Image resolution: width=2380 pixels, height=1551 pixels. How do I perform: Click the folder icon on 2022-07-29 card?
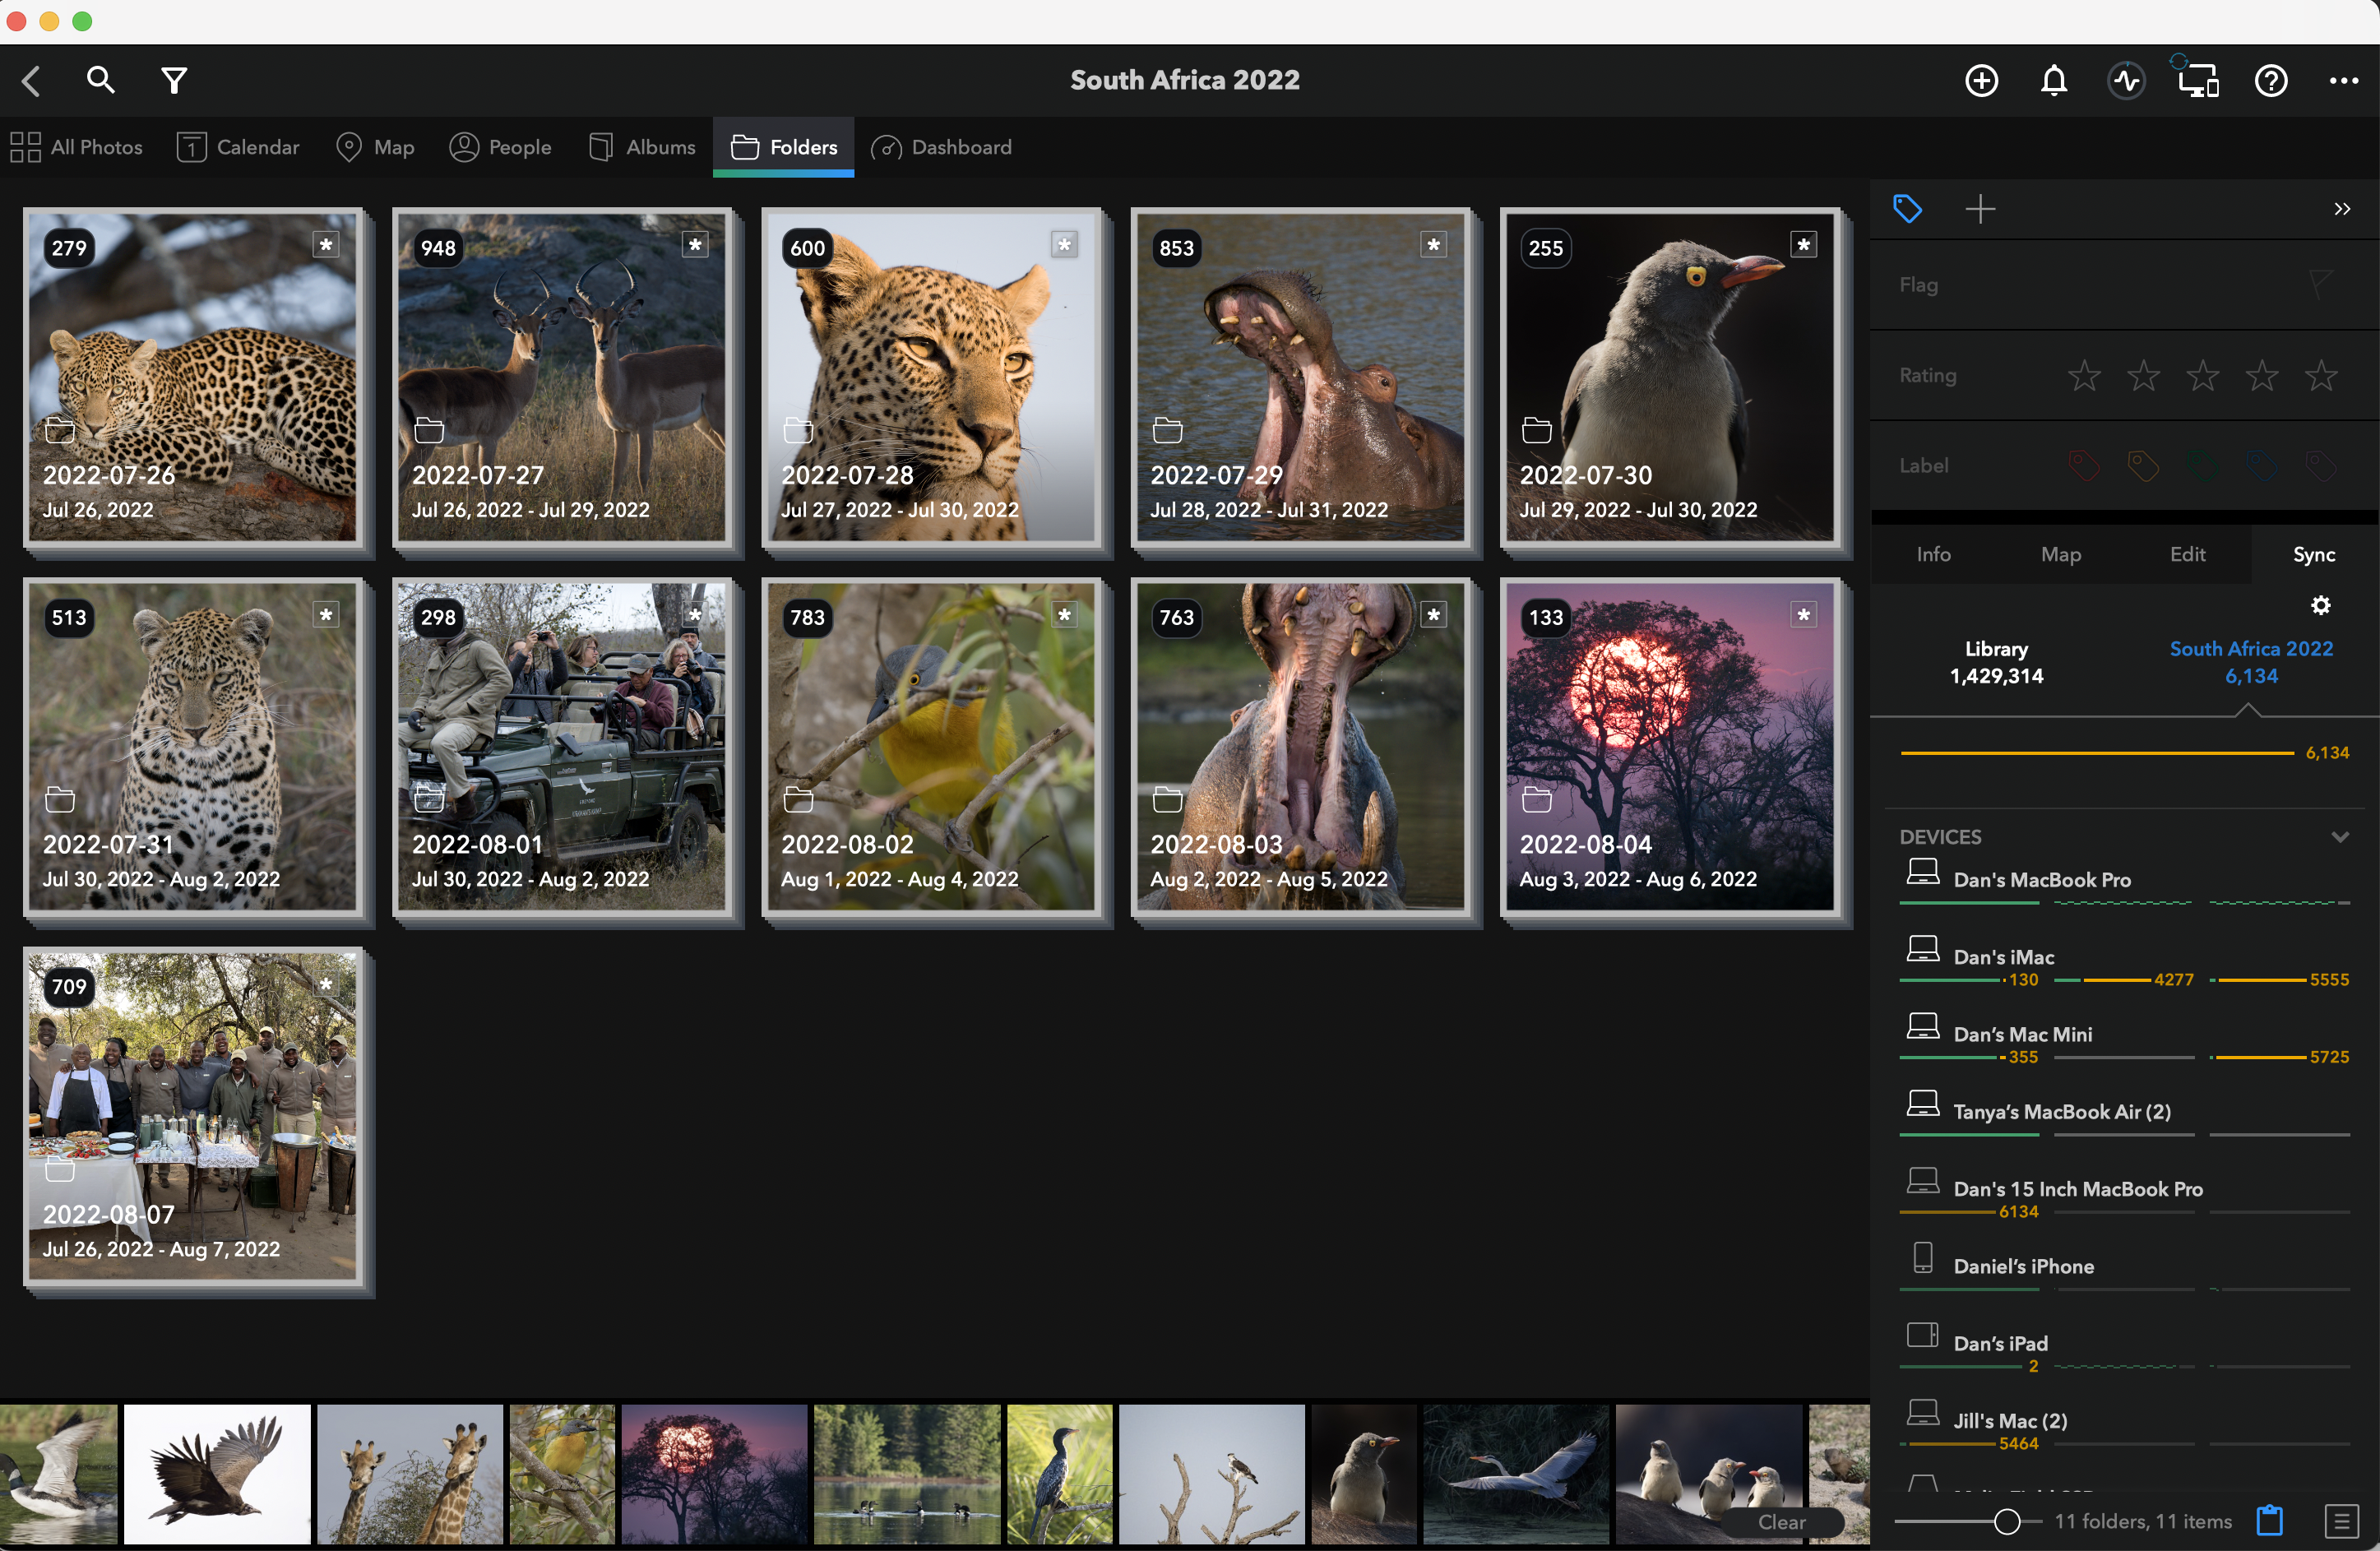click(x=1167, y=431)
